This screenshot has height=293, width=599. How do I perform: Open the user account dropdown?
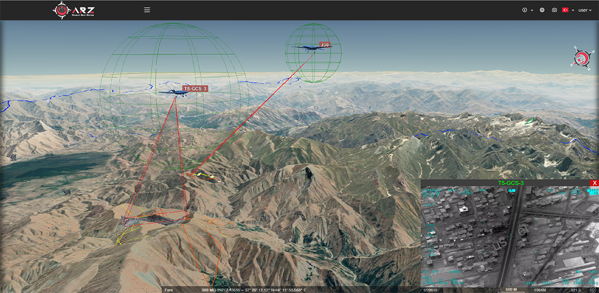coord(585,10)
